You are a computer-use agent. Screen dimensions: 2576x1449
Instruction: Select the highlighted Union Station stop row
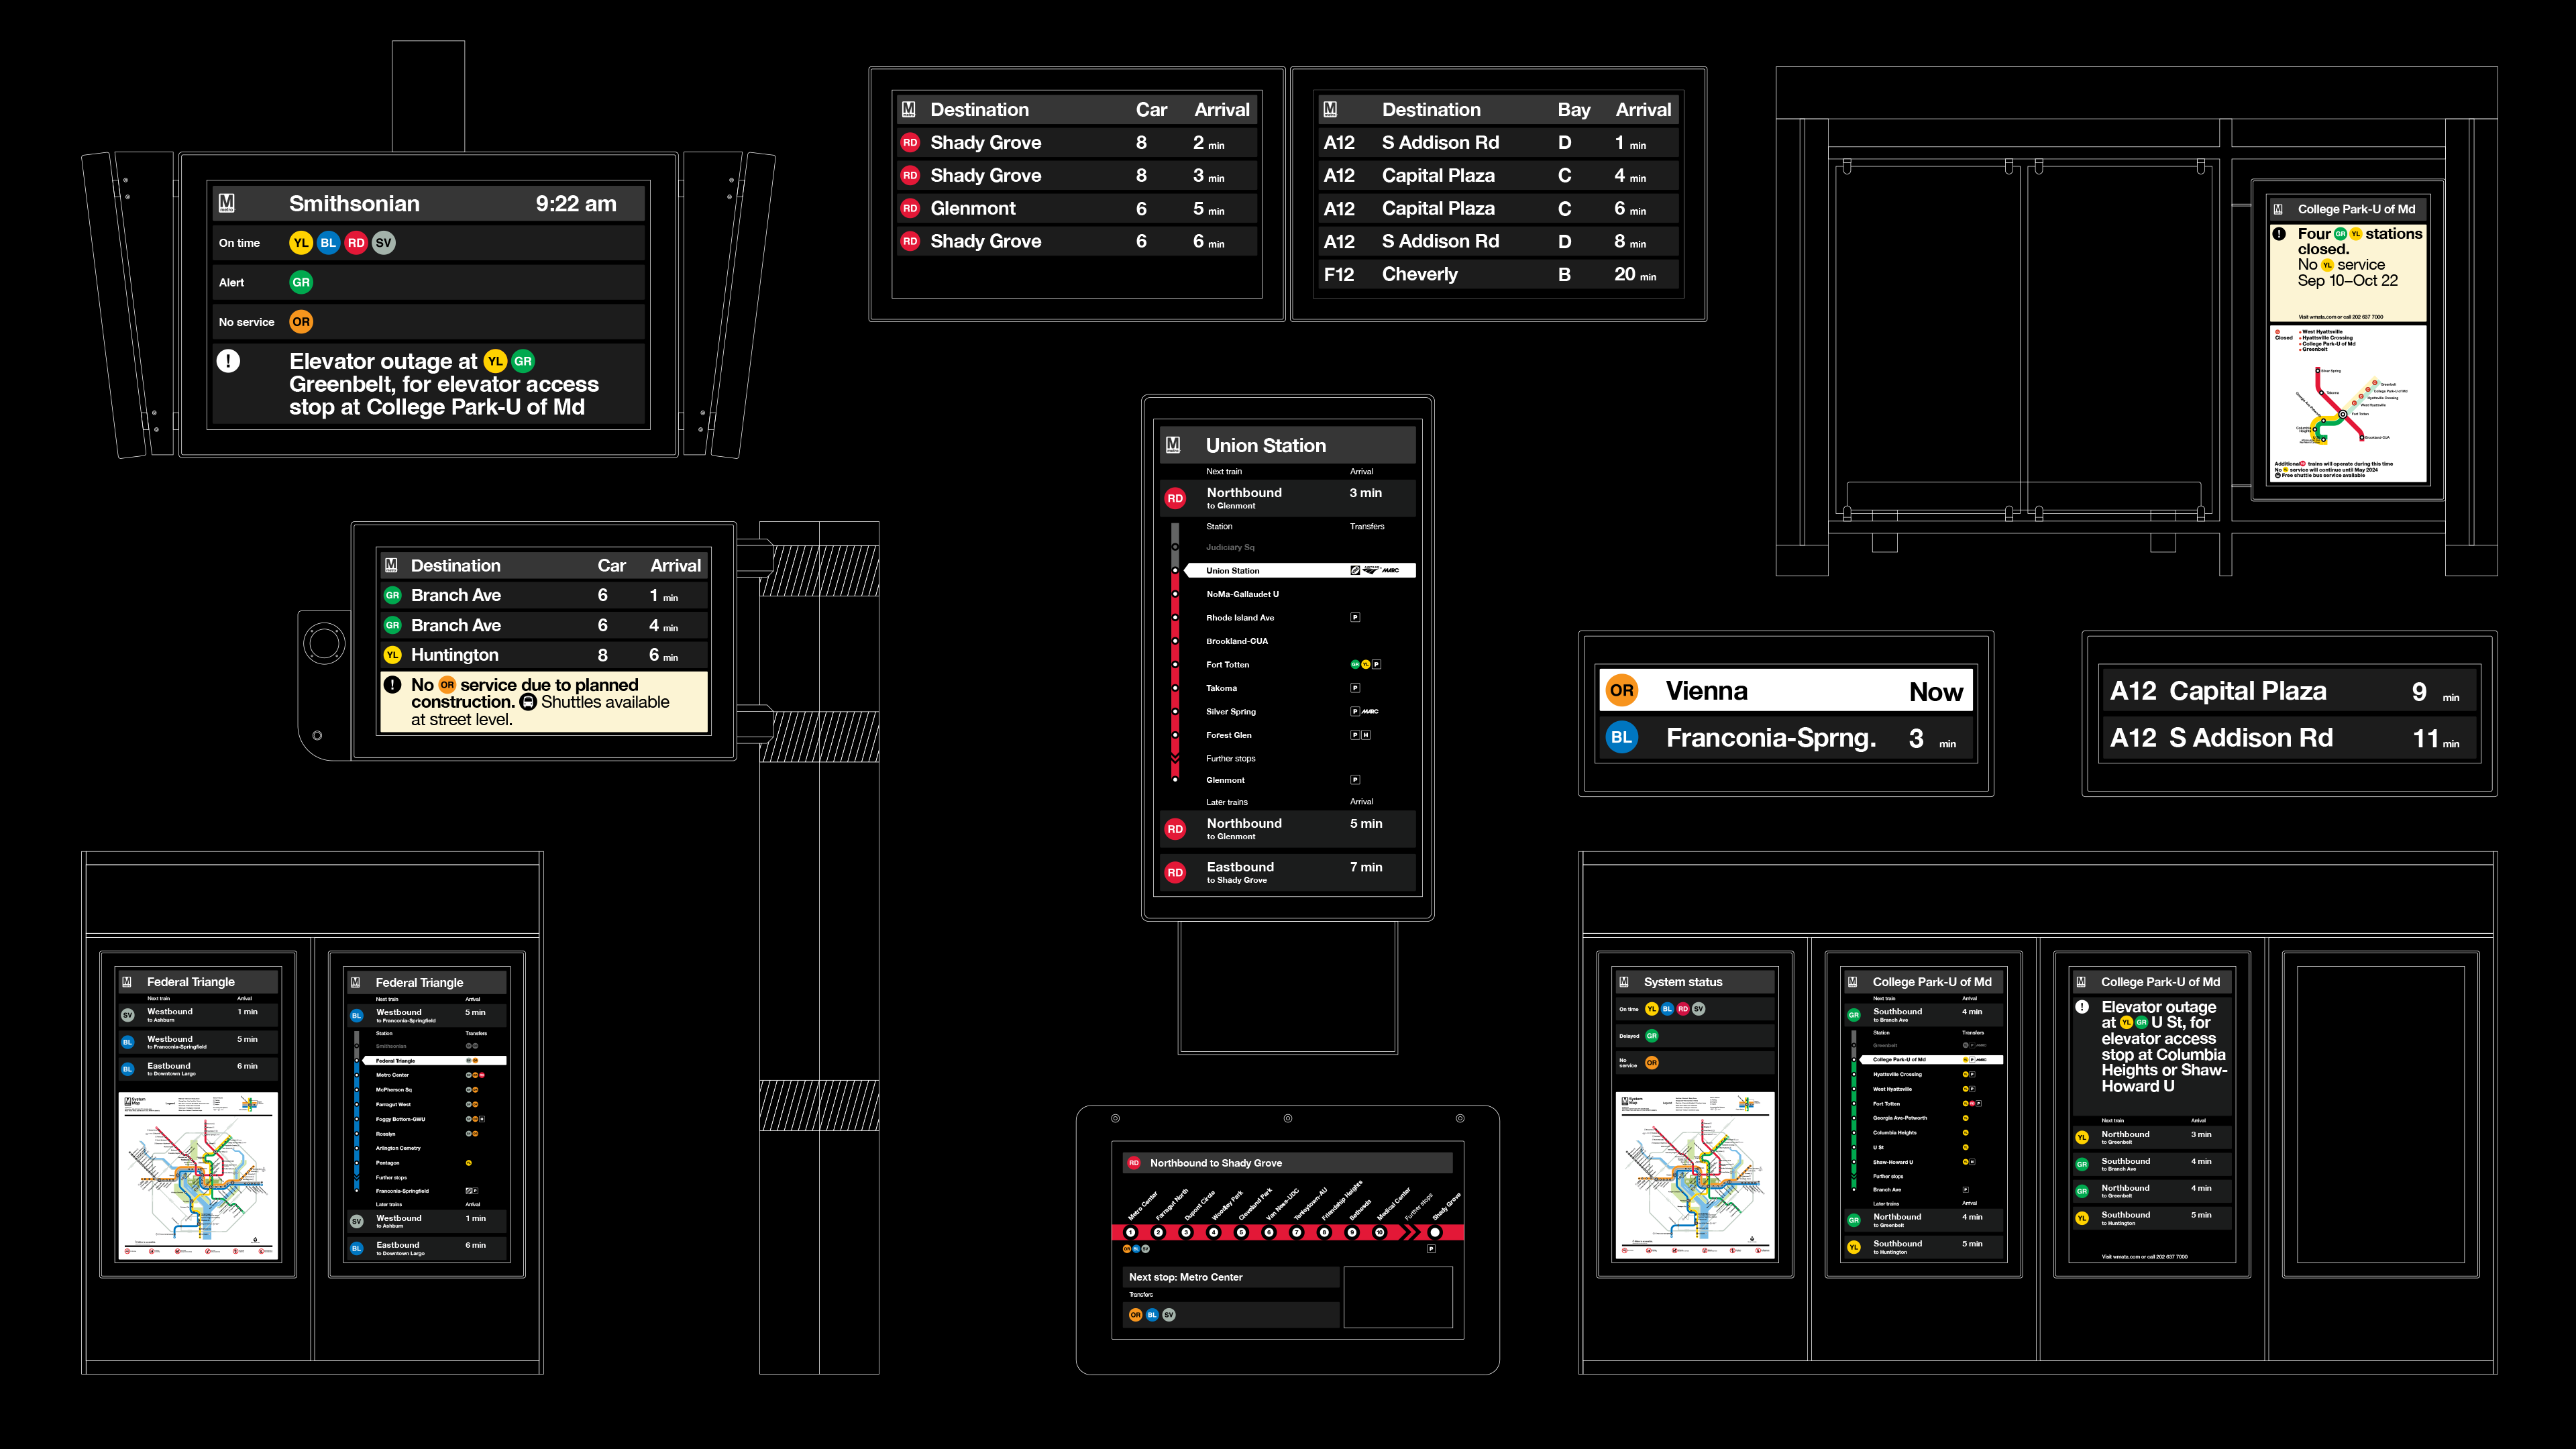[x=1298, y=571]
